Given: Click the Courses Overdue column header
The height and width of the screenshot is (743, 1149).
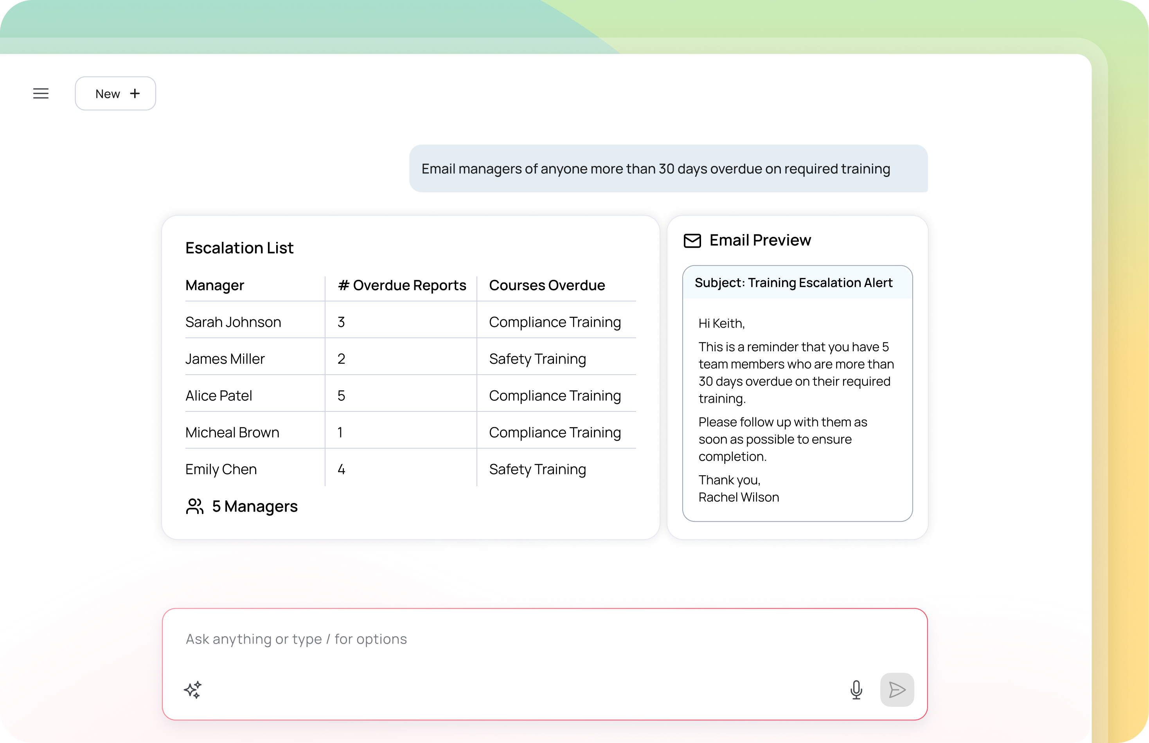Looking at the screenshot, I should pyautogui.click(x=547, y=285).
